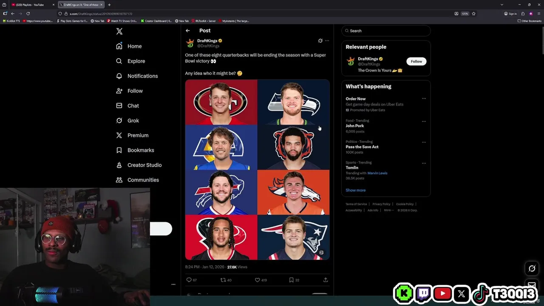Screen dimensions: 544x306
Task: Open the Texans quarterback image
Action: pyautogui.click(x=221, y=237)
